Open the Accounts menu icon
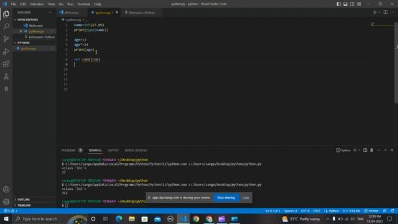This screenshot has width=398, height=224. point(6,189)
